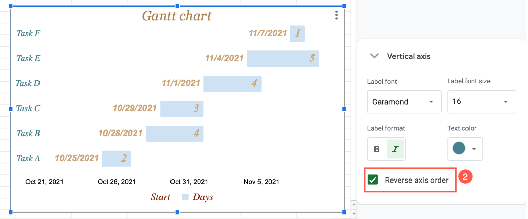Select the Start legend entry
528x219 pixels.
point(161,197)
